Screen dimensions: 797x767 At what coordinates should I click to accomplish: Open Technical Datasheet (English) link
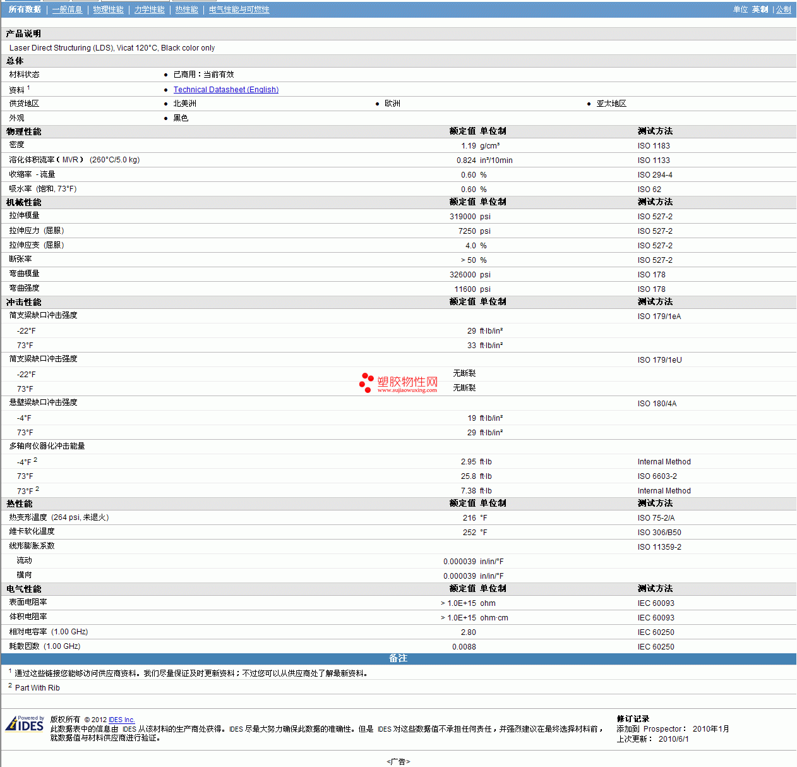pos(226,90)
